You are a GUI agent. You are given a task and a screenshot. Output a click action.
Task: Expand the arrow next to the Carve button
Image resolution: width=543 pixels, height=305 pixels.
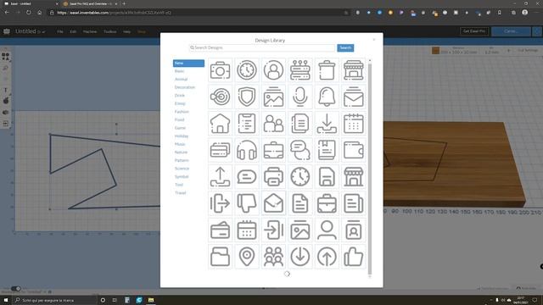536,31
